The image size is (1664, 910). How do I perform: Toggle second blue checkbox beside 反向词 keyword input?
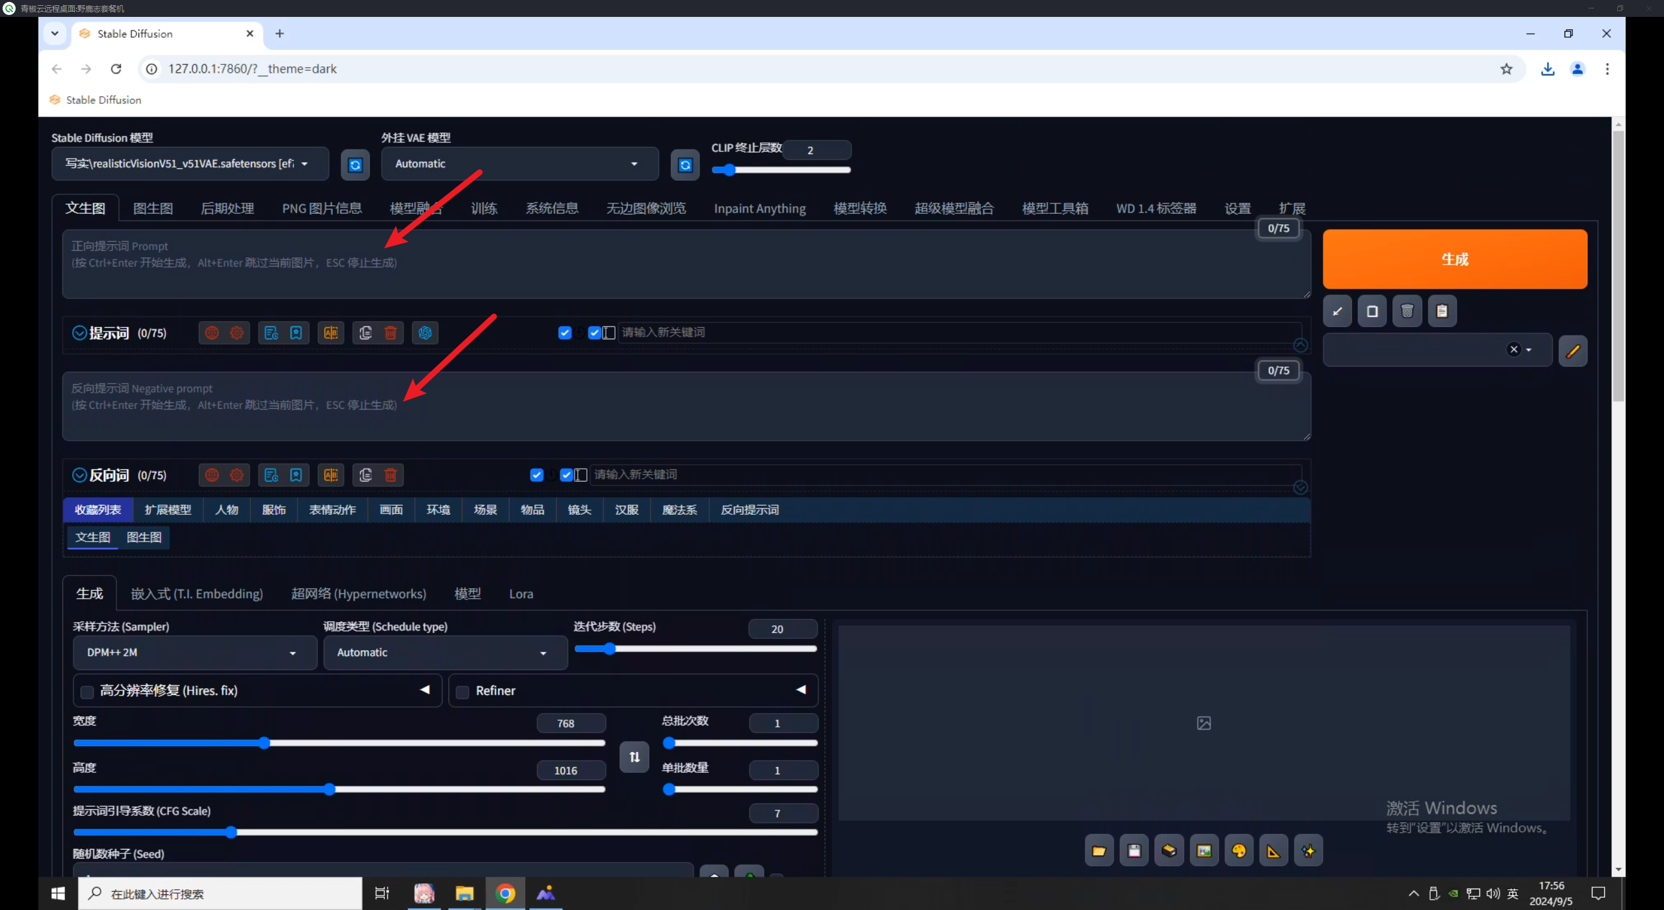click(x=567, y=475)
